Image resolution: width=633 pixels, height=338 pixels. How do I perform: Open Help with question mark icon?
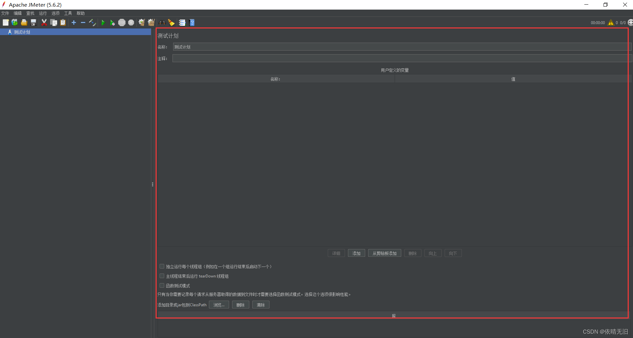pos(192,22)
